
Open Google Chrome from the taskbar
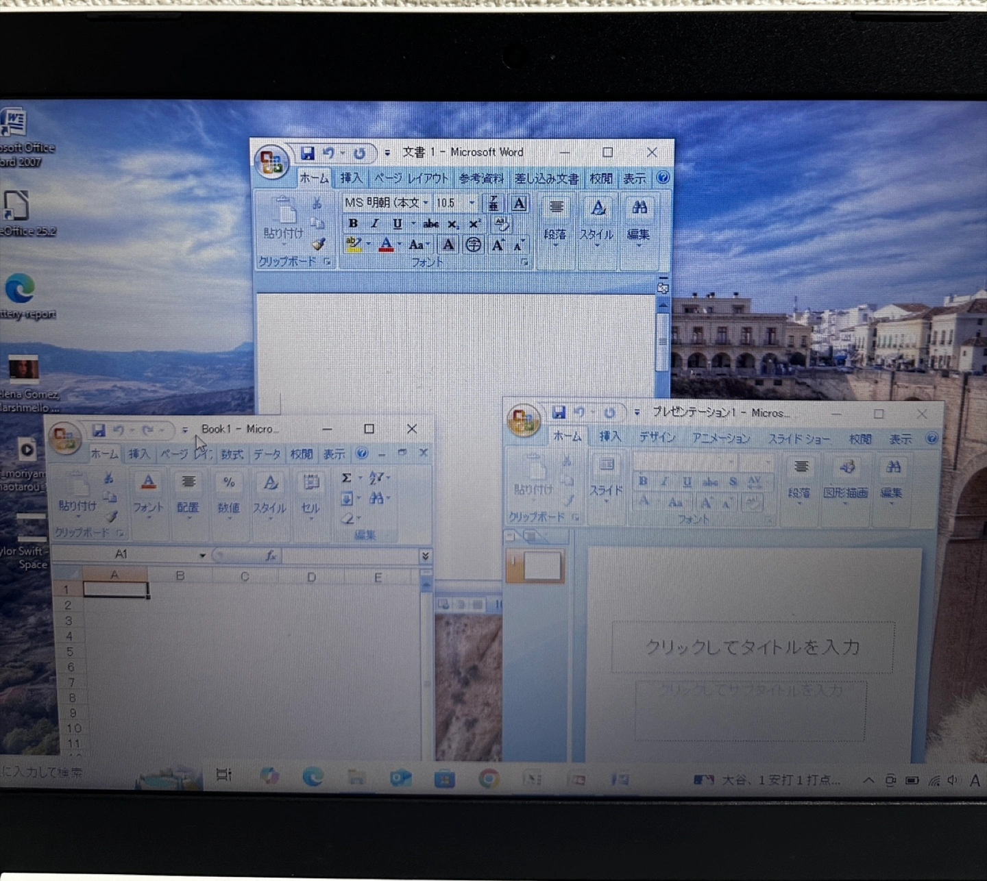click(489, 779)
